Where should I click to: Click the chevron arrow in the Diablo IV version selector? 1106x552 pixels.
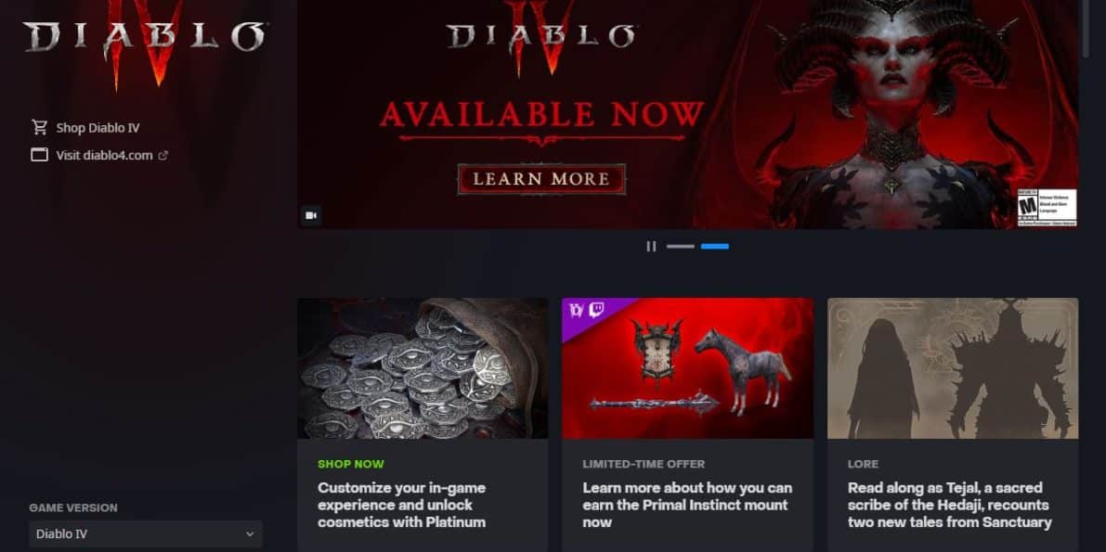coord(250,534)
